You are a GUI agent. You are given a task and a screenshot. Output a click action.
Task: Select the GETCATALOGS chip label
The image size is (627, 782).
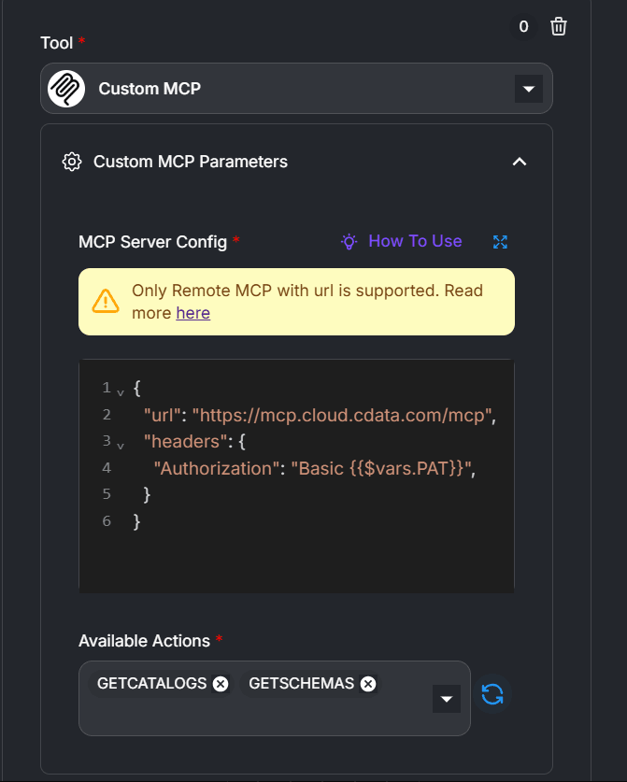pos(151,684)
